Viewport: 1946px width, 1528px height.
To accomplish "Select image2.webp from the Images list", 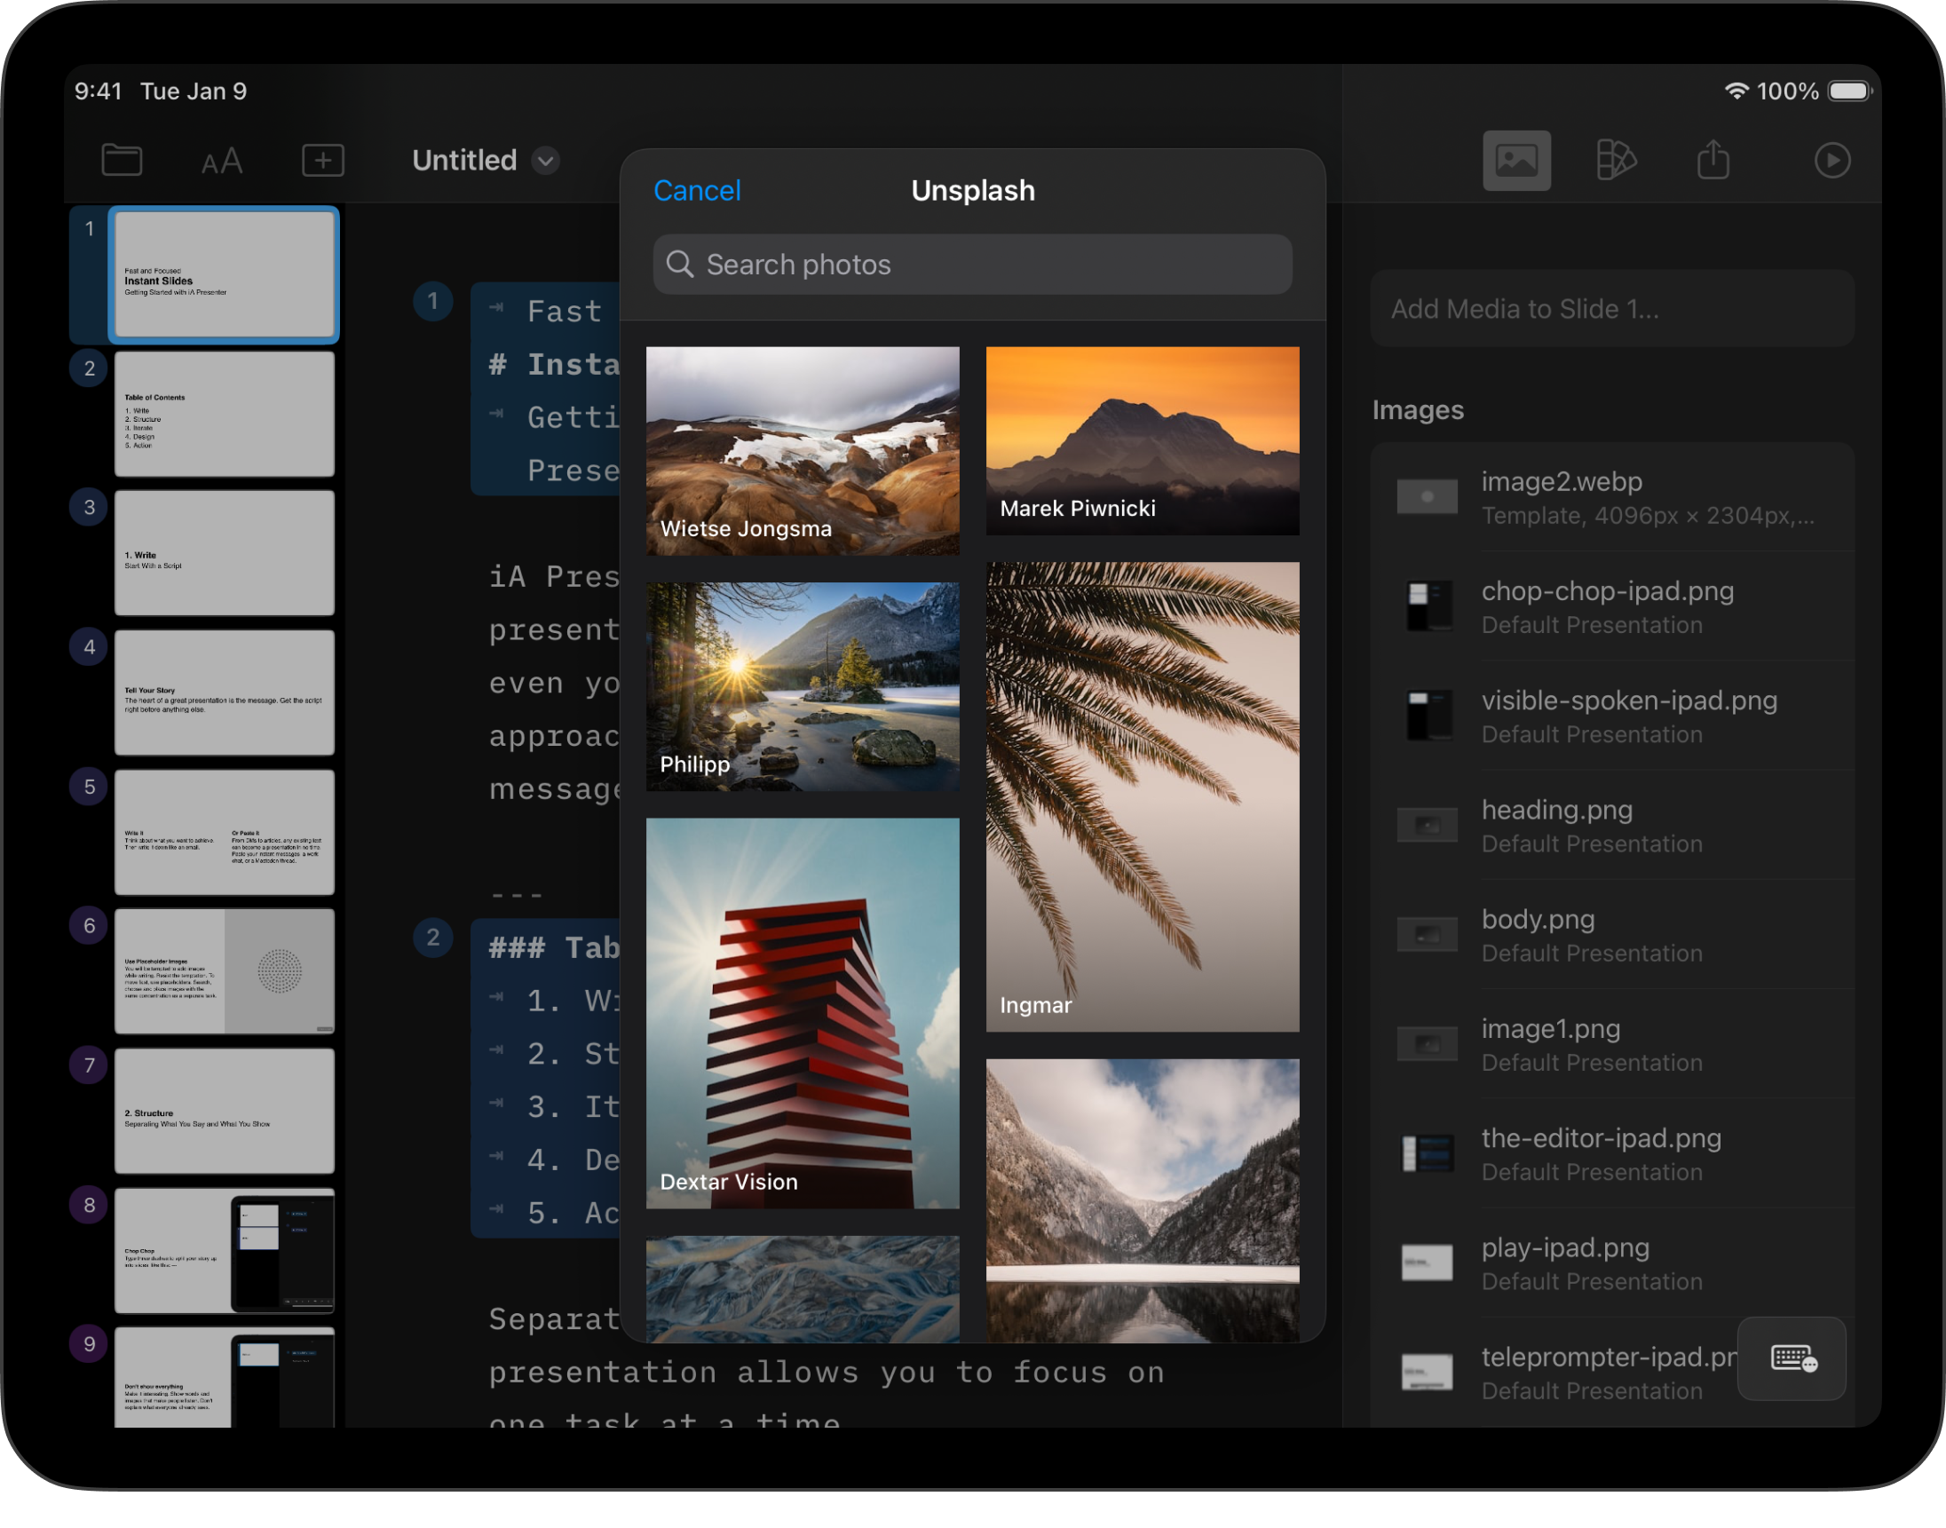I will click(1611, 497).
